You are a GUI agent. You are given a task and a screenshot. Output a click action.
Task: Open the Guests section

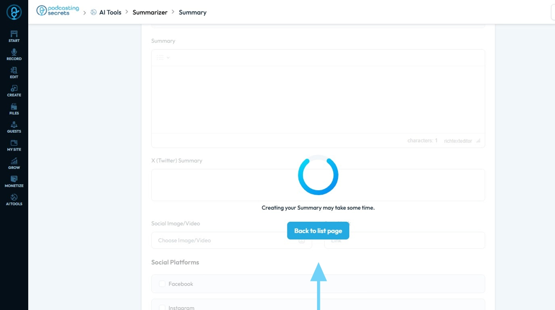[x=14, y=127]
